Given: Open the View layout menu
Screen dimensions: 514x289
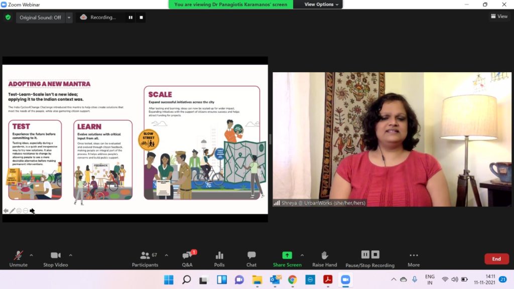Looking at the screenshot, I should [x=499, y=17].
